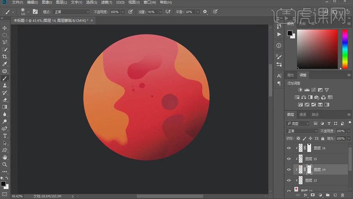Click the Hand tool
The image size is (353, 199).
pos(5,157)
